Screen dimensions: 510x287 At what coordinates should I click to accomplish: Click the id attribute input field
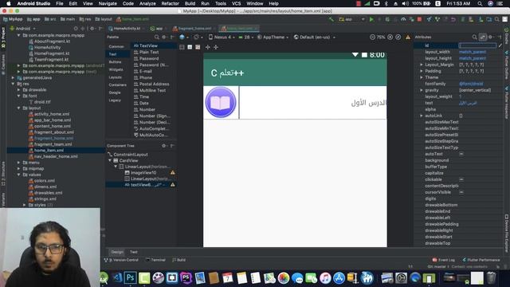pyautogui.click(x=477, y=45)
